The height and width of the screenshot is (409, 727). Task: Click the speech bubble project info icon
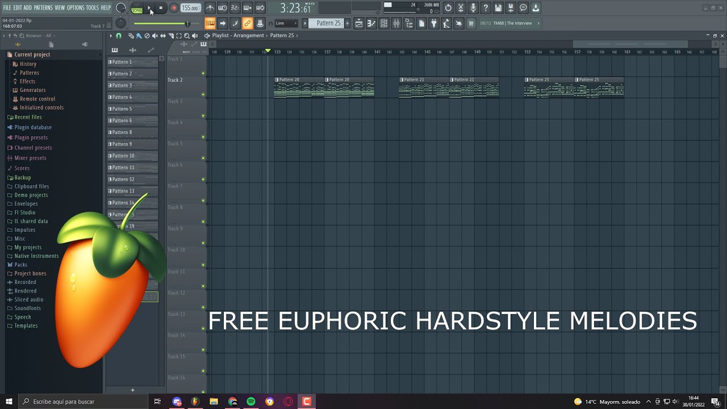pos(523,8)
